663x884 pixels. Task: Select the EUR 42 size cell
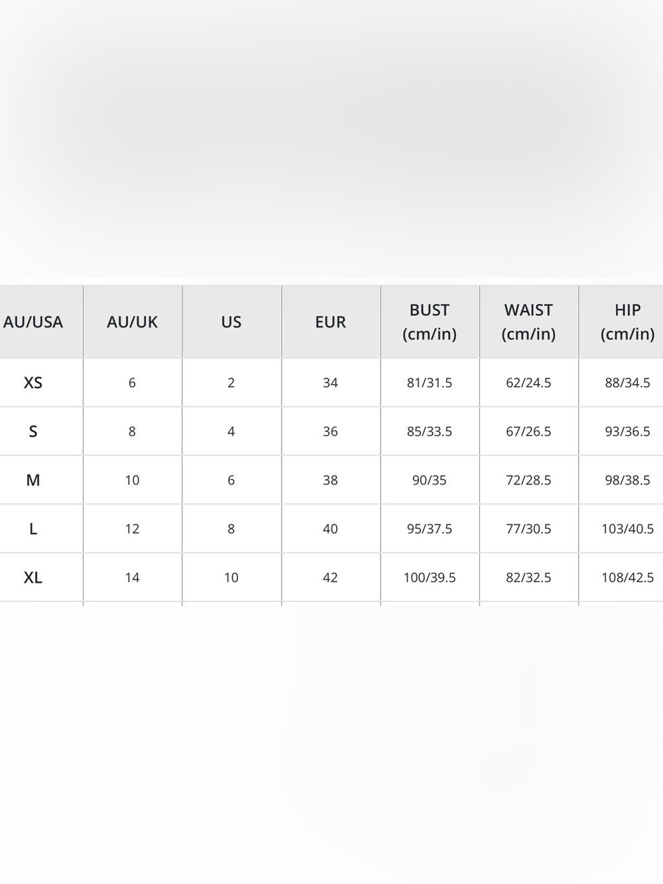pos(331,578)
